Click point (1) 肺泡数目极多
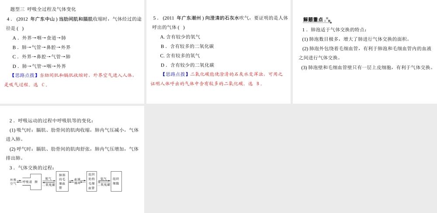The width and height of the screenshot is (437, 213). click(356, 39)
